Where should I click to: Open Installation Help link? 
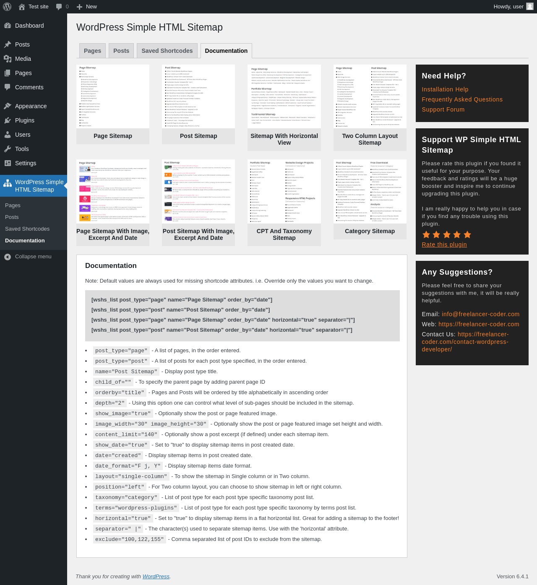pyautogui.click(x=445, y=89)
